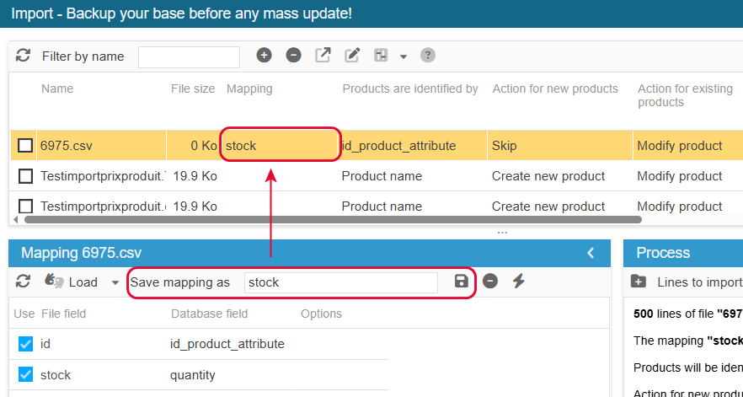The height and width of the screenshot is (397, 743).
Task: Click the Mapping column header
Action: point(249,89)
